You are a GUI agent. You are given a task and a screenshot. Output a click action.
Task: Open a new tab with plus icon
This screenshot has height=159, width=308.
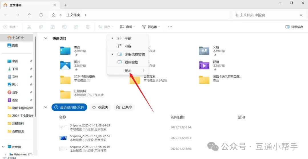tap(65, 5)
